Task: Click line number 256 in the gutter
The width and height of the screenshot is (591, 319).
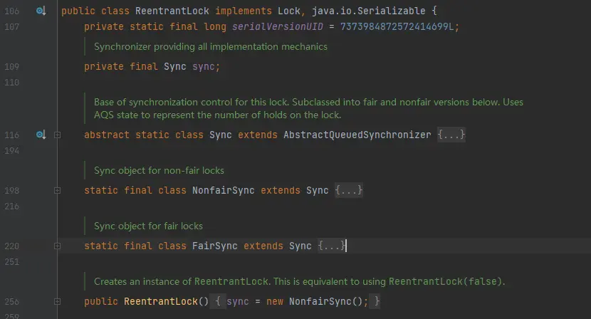Action: [11, 301]
